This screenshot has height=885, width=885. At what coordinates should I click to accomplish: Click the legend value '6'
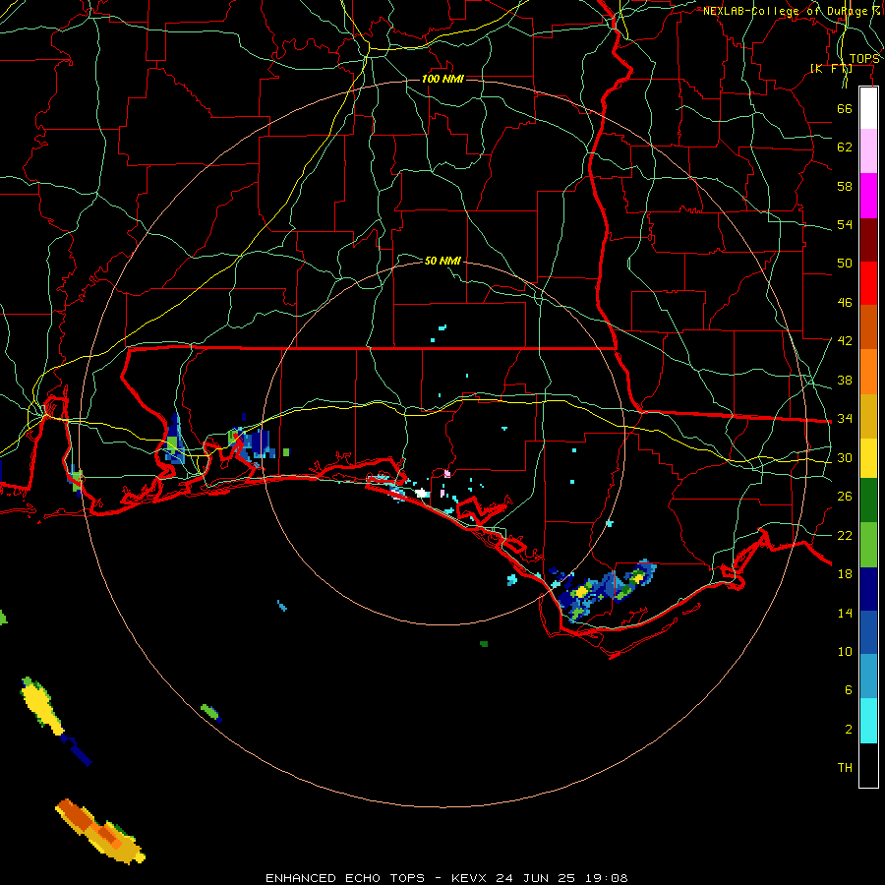[x=849, y=690]
